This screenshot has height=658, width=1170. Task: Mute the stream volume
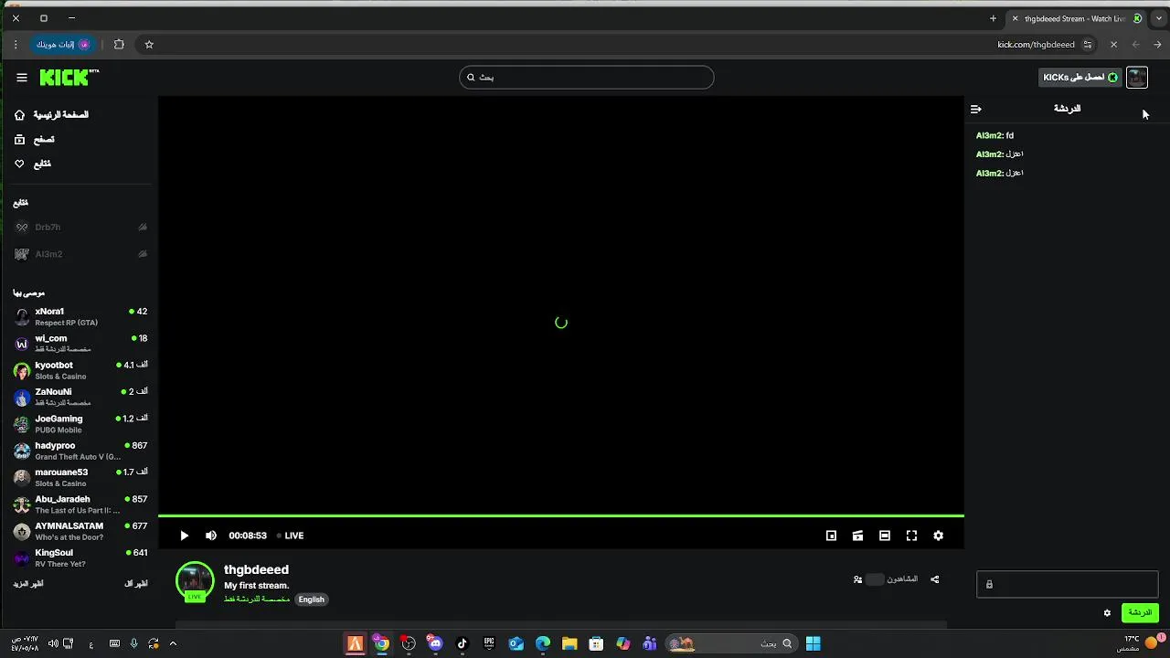coord(211,536)
